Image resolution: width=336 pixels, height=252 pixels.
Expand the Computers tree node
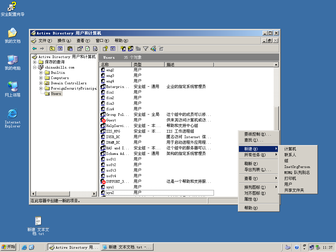(41, 78)
